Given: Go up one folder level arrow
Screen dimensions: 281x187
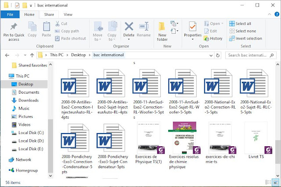Looking at the screenshot, I should point(32,55).
